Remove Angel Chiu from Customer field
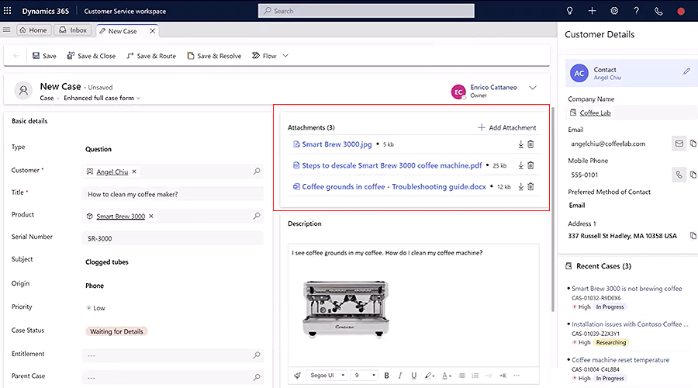Viewport: 698px width, 388px height. pos(134,171)
